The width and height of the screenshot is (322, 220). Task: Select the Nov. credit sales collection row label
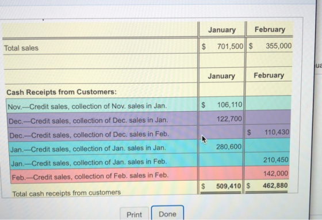tap(87, 107)
